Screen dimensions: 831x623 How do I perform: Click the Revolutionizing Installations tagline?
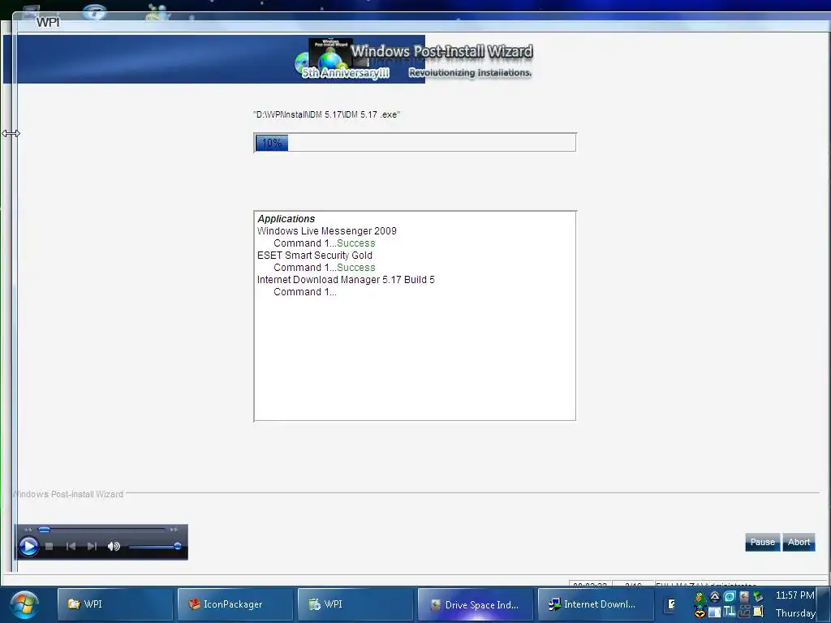(470, 72)
